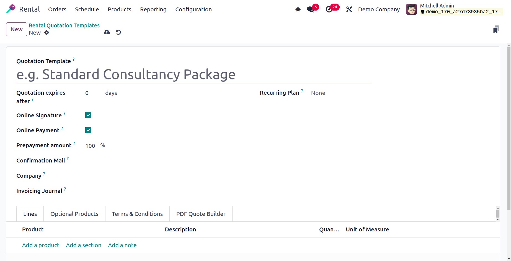The image size is (511, 261).
Task: Open the Products menu
Action: (120, 9)
